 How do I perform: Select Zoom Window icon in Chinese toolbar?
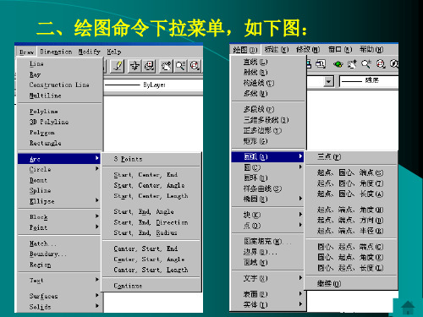point(381,64)
